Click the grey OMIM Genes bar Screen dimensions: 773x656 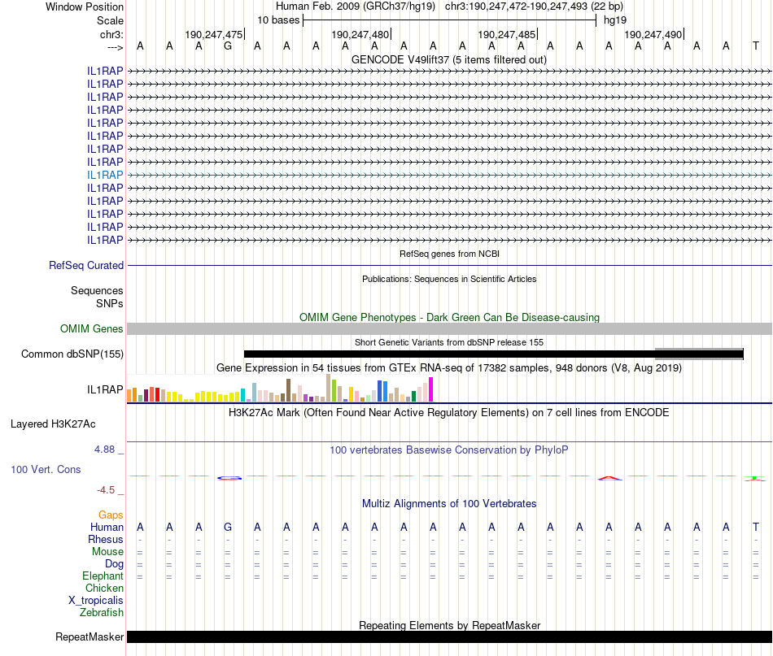pyautogui.click(x=449, y=329)
